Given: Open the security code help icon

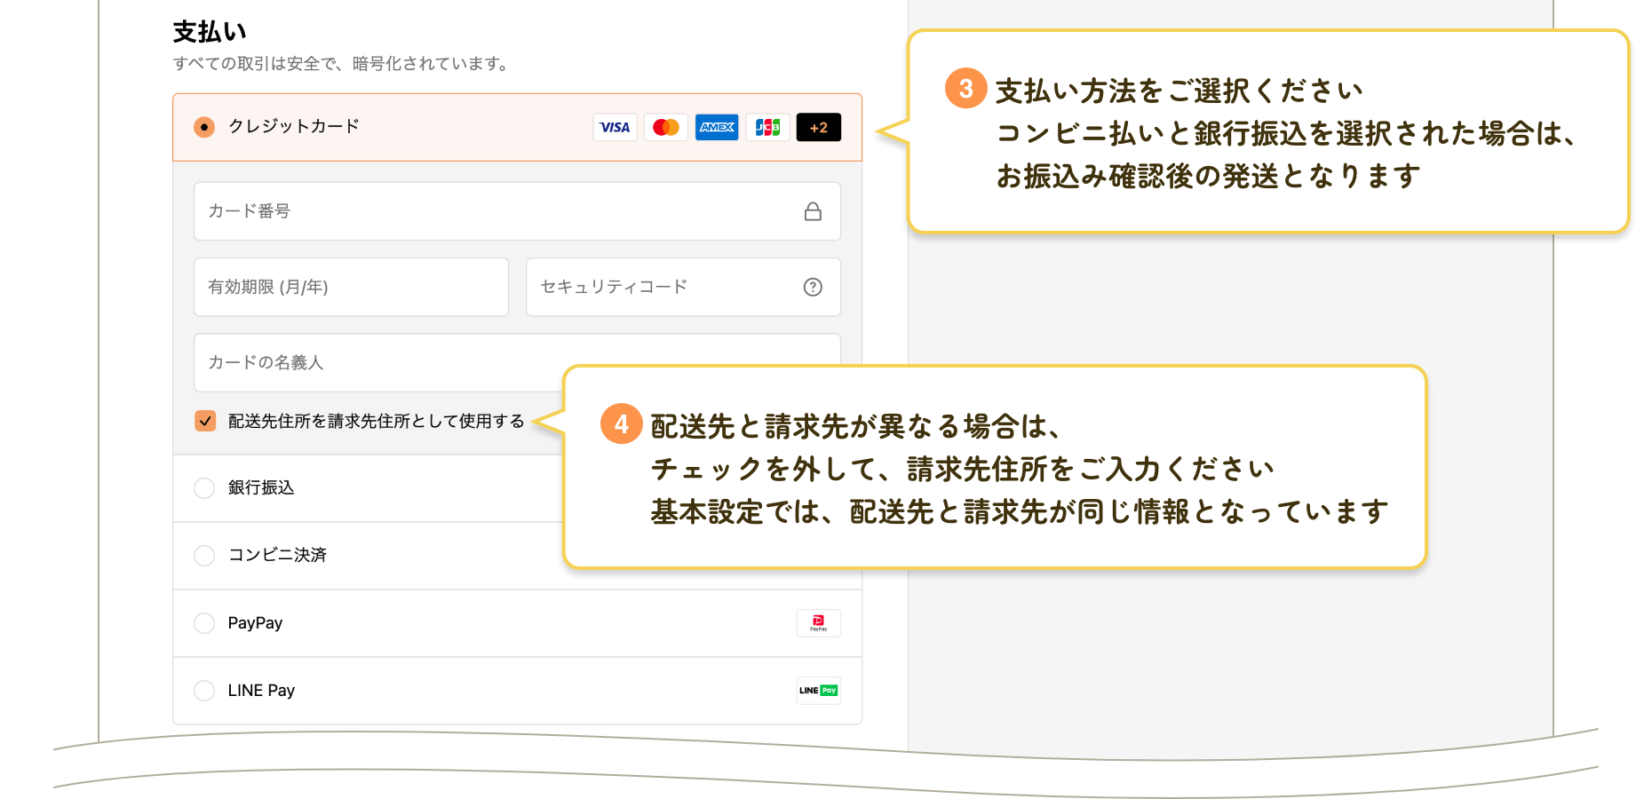Looking at the screenshot, I should tap(813, 287).
